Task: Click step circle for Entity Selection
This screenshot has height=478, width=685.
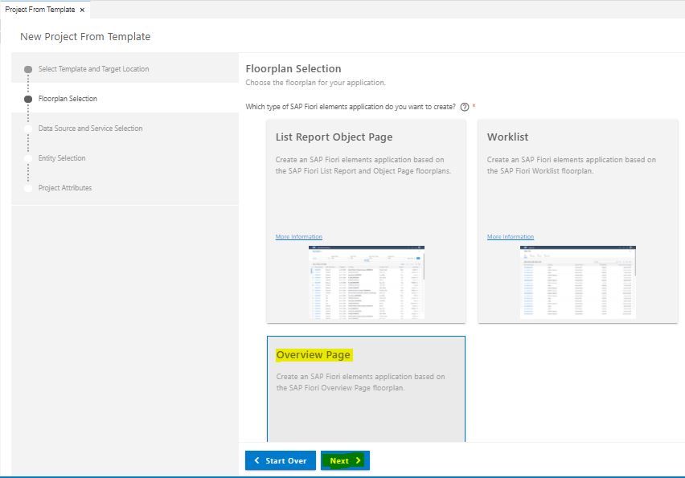Action: coord(28,158)
